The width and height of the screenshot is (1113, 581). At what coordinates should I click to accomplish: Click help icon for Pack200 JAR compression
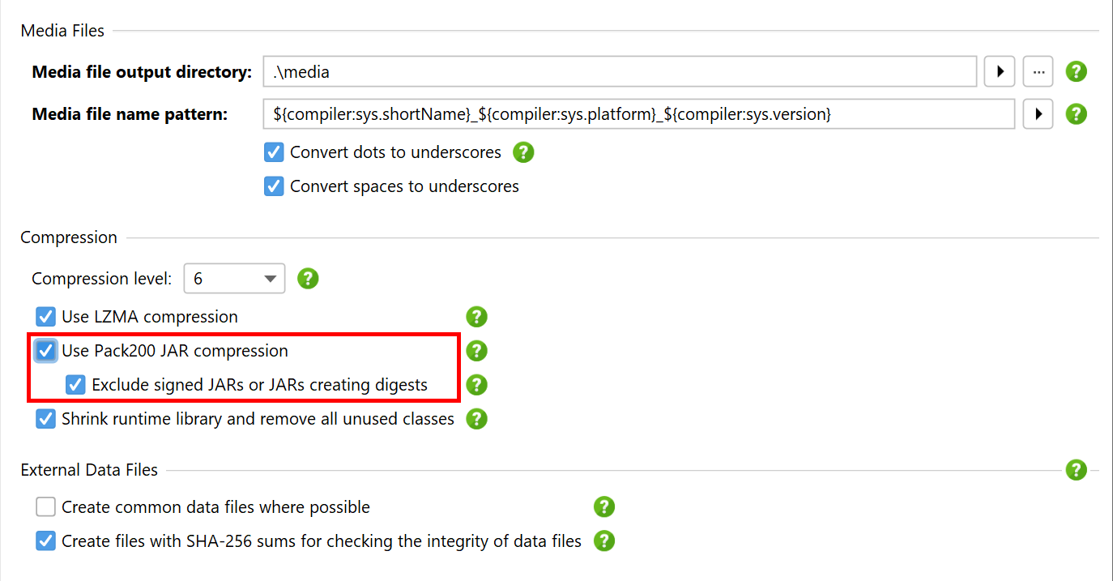[477, 351]
